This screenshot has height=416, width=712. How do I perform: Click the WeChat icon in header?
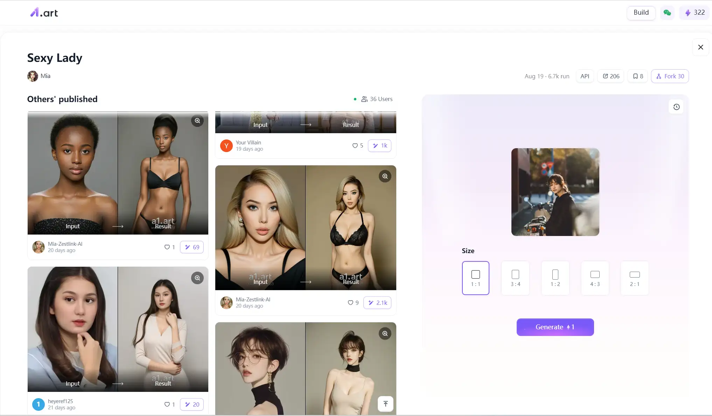pos(667,13)
